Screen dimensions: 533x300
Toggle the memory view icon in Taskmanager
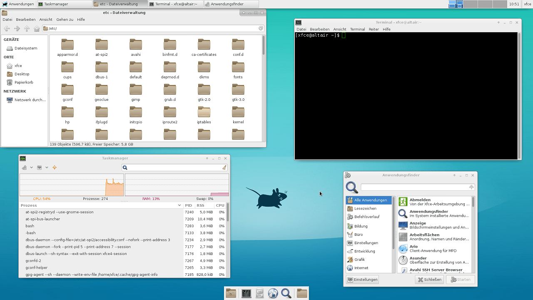(x=39, y=167)
